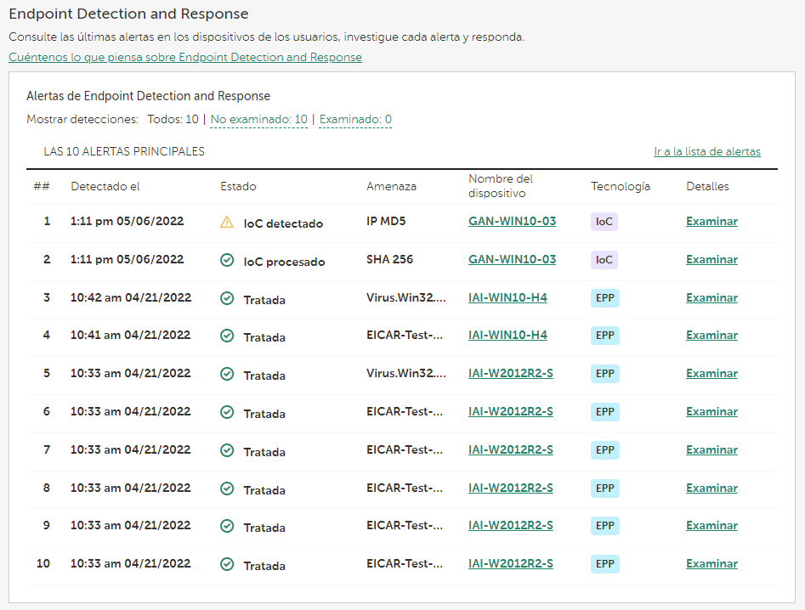Open the IAI-W2012R2-S device on row 10
This screenshot has width=805, height=610.
(x=510, y=563)
